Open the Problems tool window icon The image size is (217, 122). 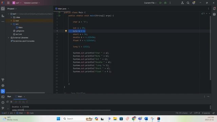pyautogui.click(x=3, y=102)
